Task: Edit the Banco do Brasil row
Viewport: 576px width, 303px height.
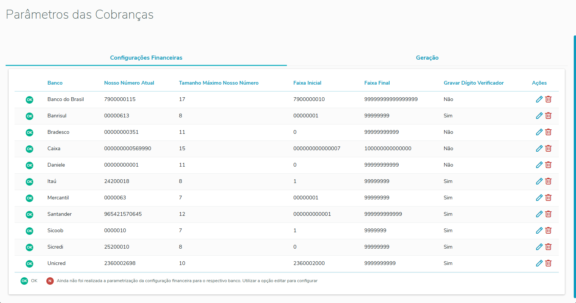Action: click(x=539, y=99)
